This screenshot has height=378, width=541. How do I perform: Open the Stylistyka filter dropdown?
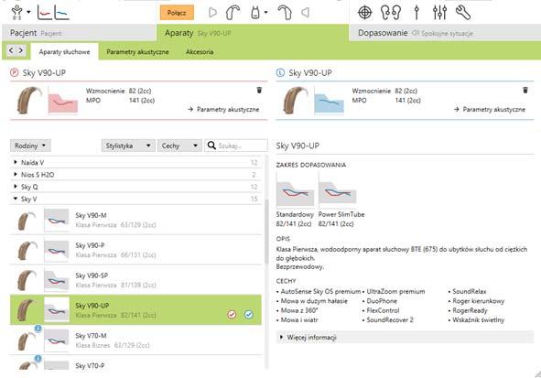coord(128,146)
